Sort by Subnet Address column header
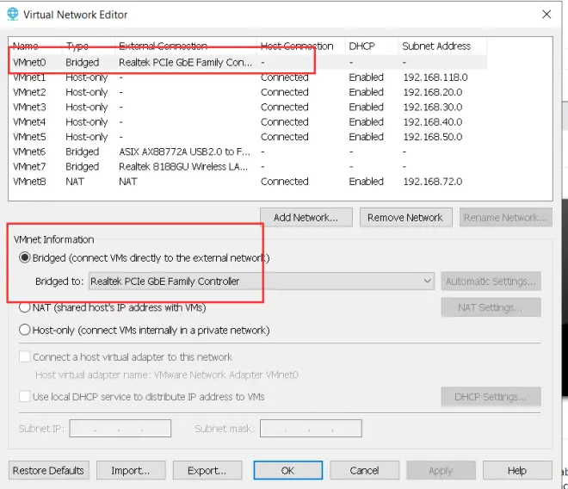 [442, 46]
